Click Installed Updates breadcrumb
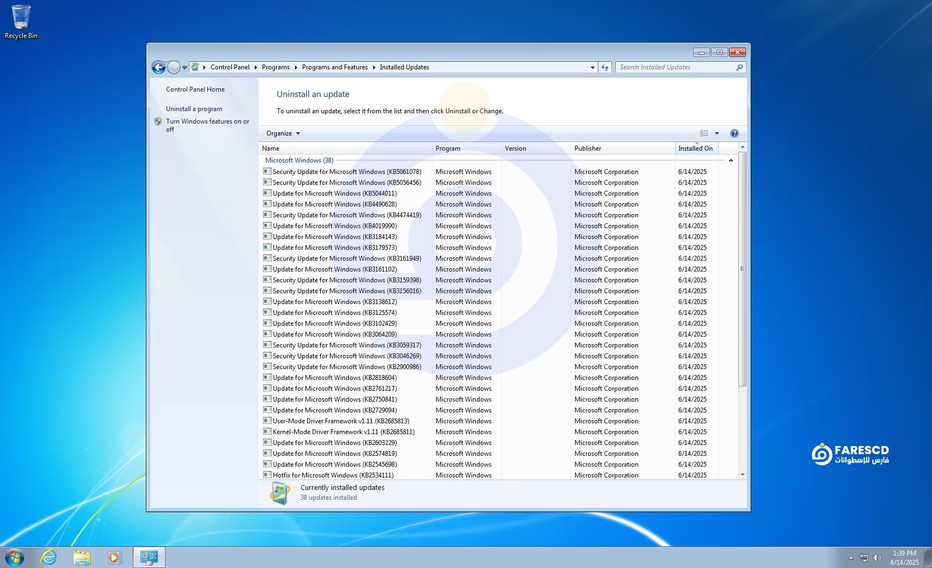Image resolution: width=932 pixels, height=568 pixels. [404, 67]
